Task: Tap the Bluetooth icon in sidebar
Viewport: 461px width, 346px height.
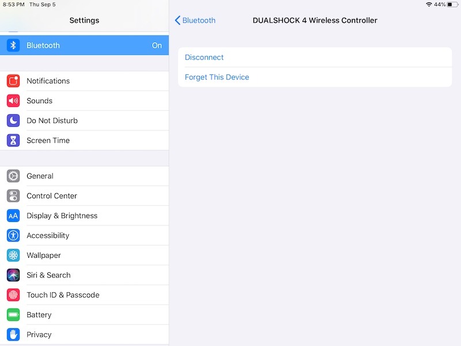Action: [x=13, y=46]
